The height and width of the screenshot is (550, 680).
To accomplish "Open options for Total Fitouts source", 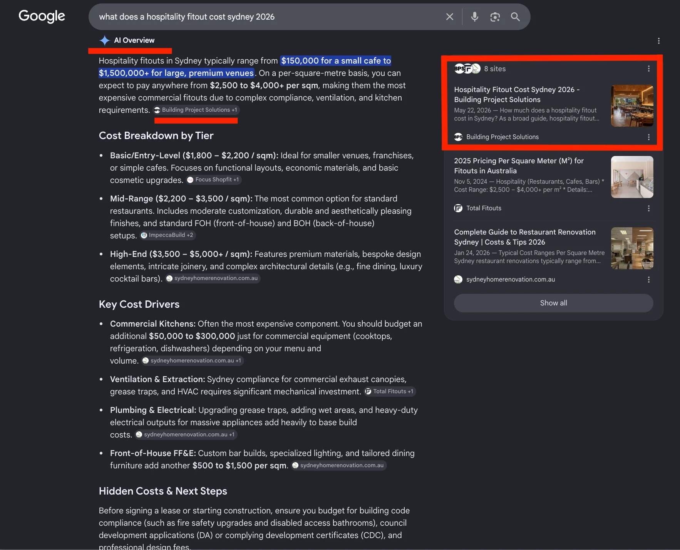I will pos(649,208).
